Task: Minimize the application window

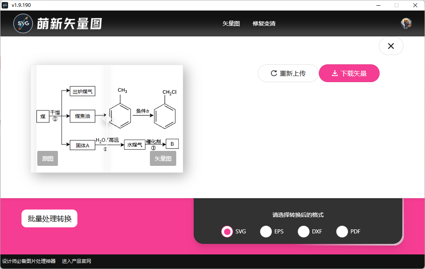Action: [378, 5]
